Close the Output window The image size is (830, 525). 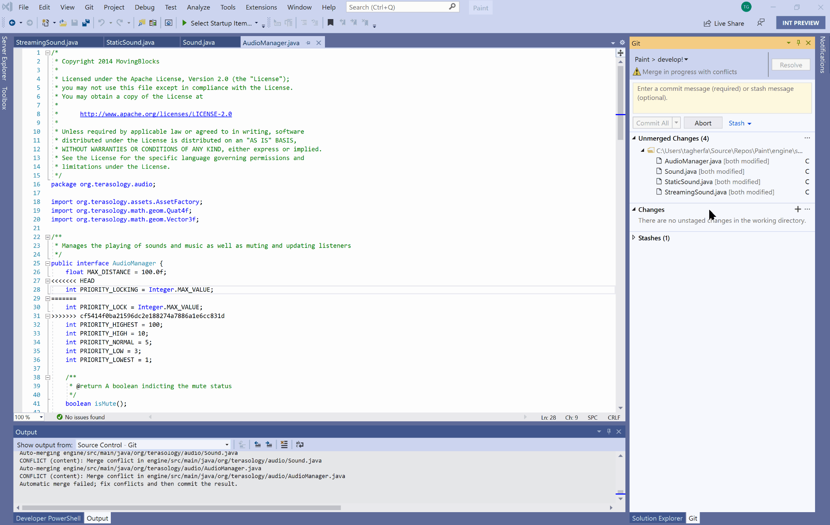[x=619, y=431]
